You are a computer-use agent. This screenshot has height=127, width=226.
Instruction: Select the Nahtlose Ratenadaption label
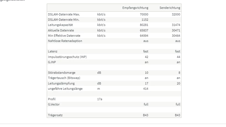pyautogui.click(x=65, y=41)
